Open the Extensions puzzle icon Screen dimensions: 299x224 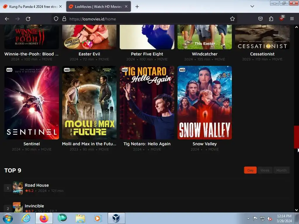[271, 19]
